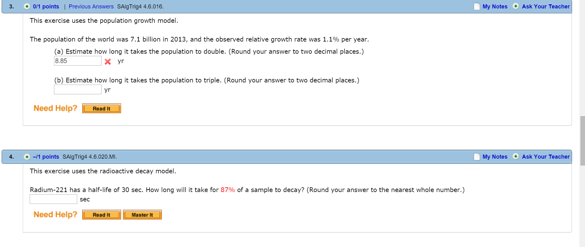Expand question 4 points plus icon

click(x=27, y=157)
